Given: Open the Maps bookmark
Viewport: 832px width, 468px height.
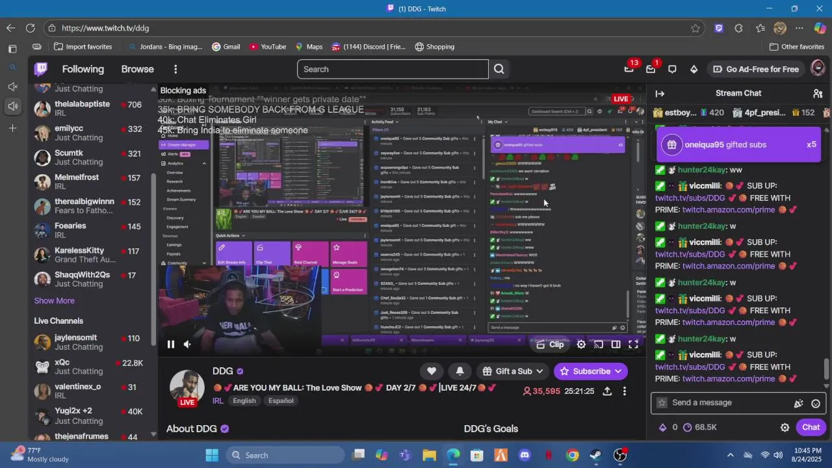Looking at the screenshot, I should pyautogui.click(x=309, y=47).
